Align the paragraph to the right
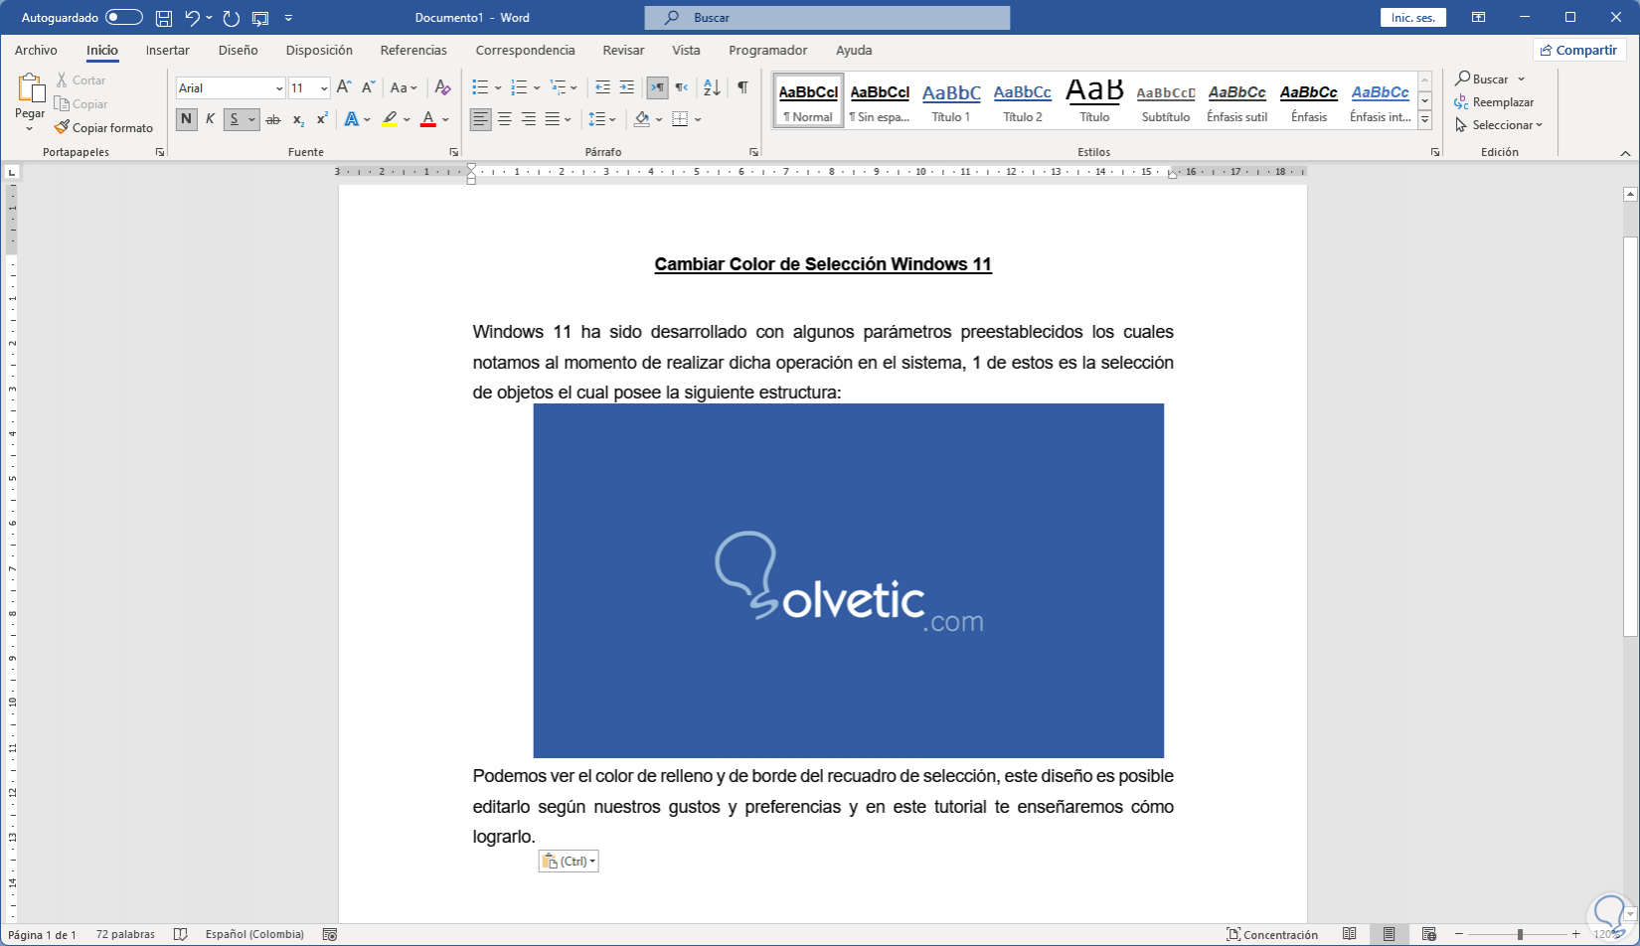 point(529,119)
